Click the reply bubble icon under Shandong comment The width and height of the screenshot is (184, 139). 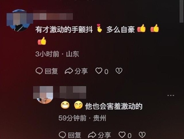click(39, 71)
